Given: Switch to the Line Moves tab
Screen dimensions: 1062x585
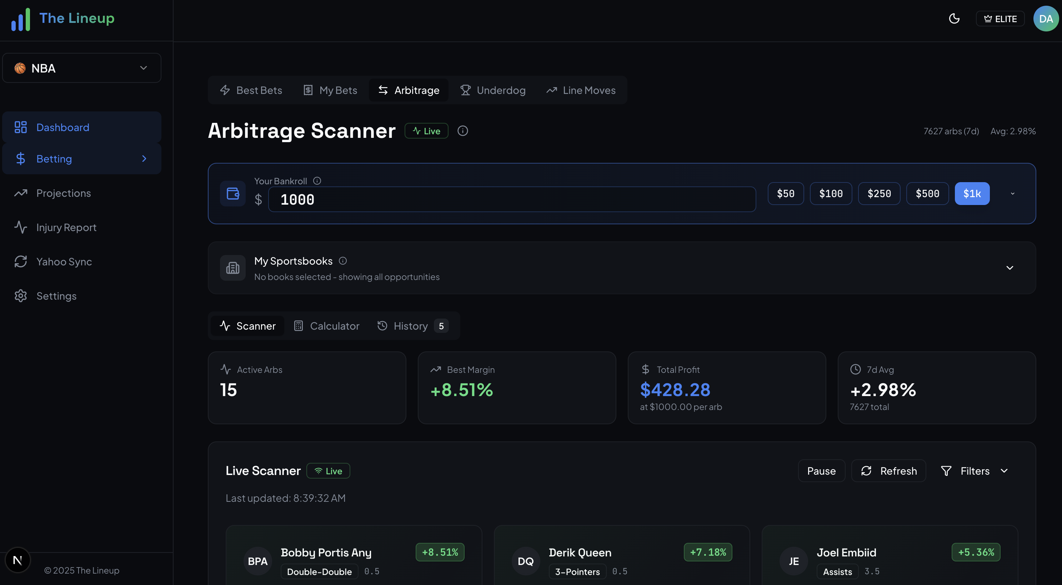Looking at the screenshot, I should pyautogui.click(x=581, y=90).
